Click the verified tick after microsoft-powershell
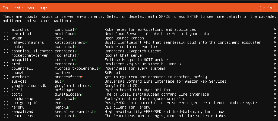278x121 pixels. (x=99, y=68)
